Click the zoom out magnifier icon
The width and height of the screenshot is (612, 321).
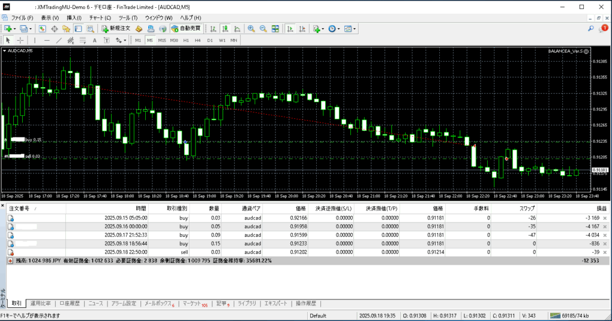(263, 29)
